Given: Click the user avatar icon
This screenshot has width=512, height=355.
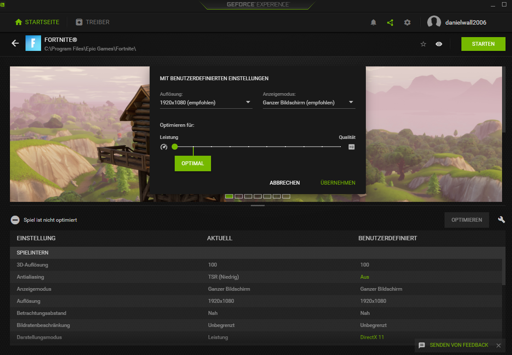Looking at the screenshot, I should click(x=434, y=22).
